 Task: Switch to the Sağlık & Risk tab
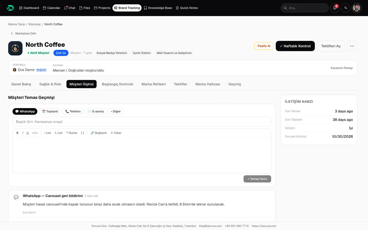[50, 84]
